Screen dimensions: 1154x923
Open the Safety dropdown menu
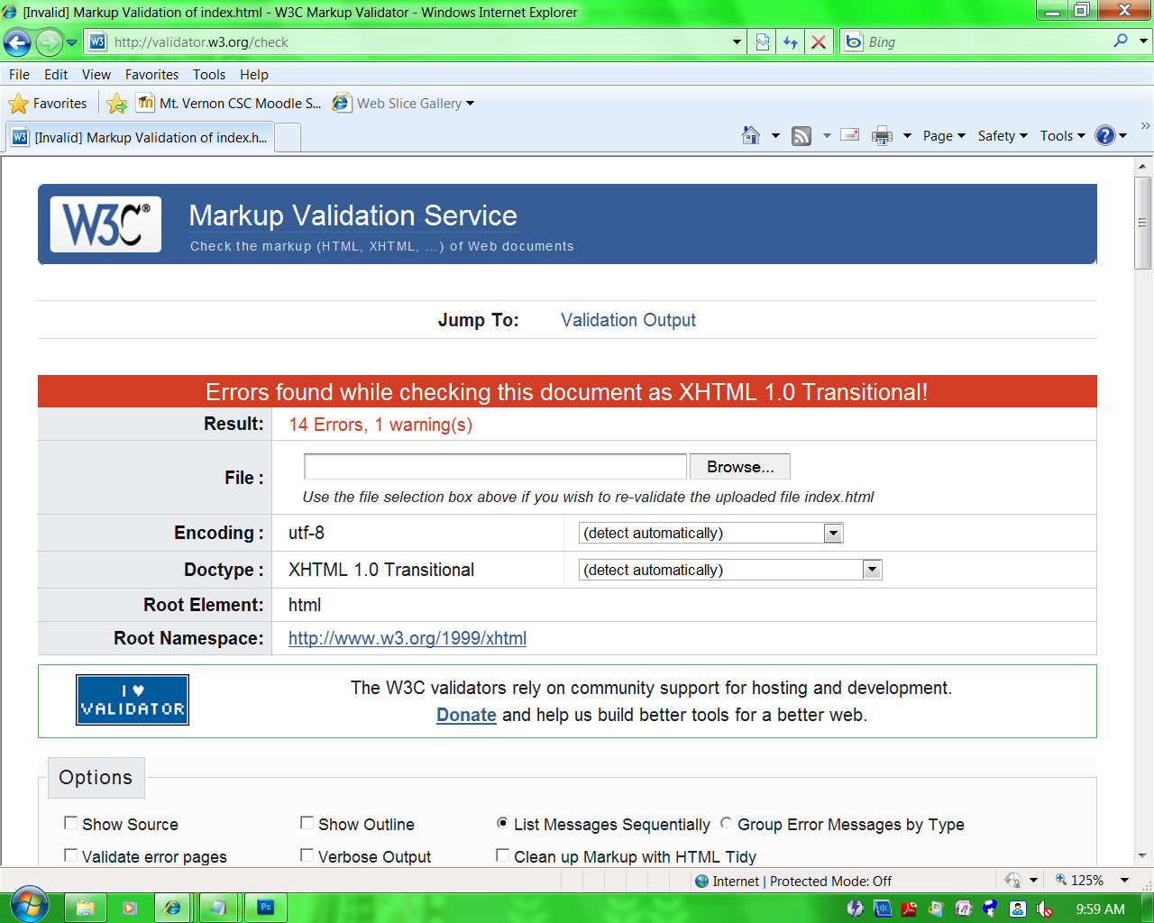1002,136
